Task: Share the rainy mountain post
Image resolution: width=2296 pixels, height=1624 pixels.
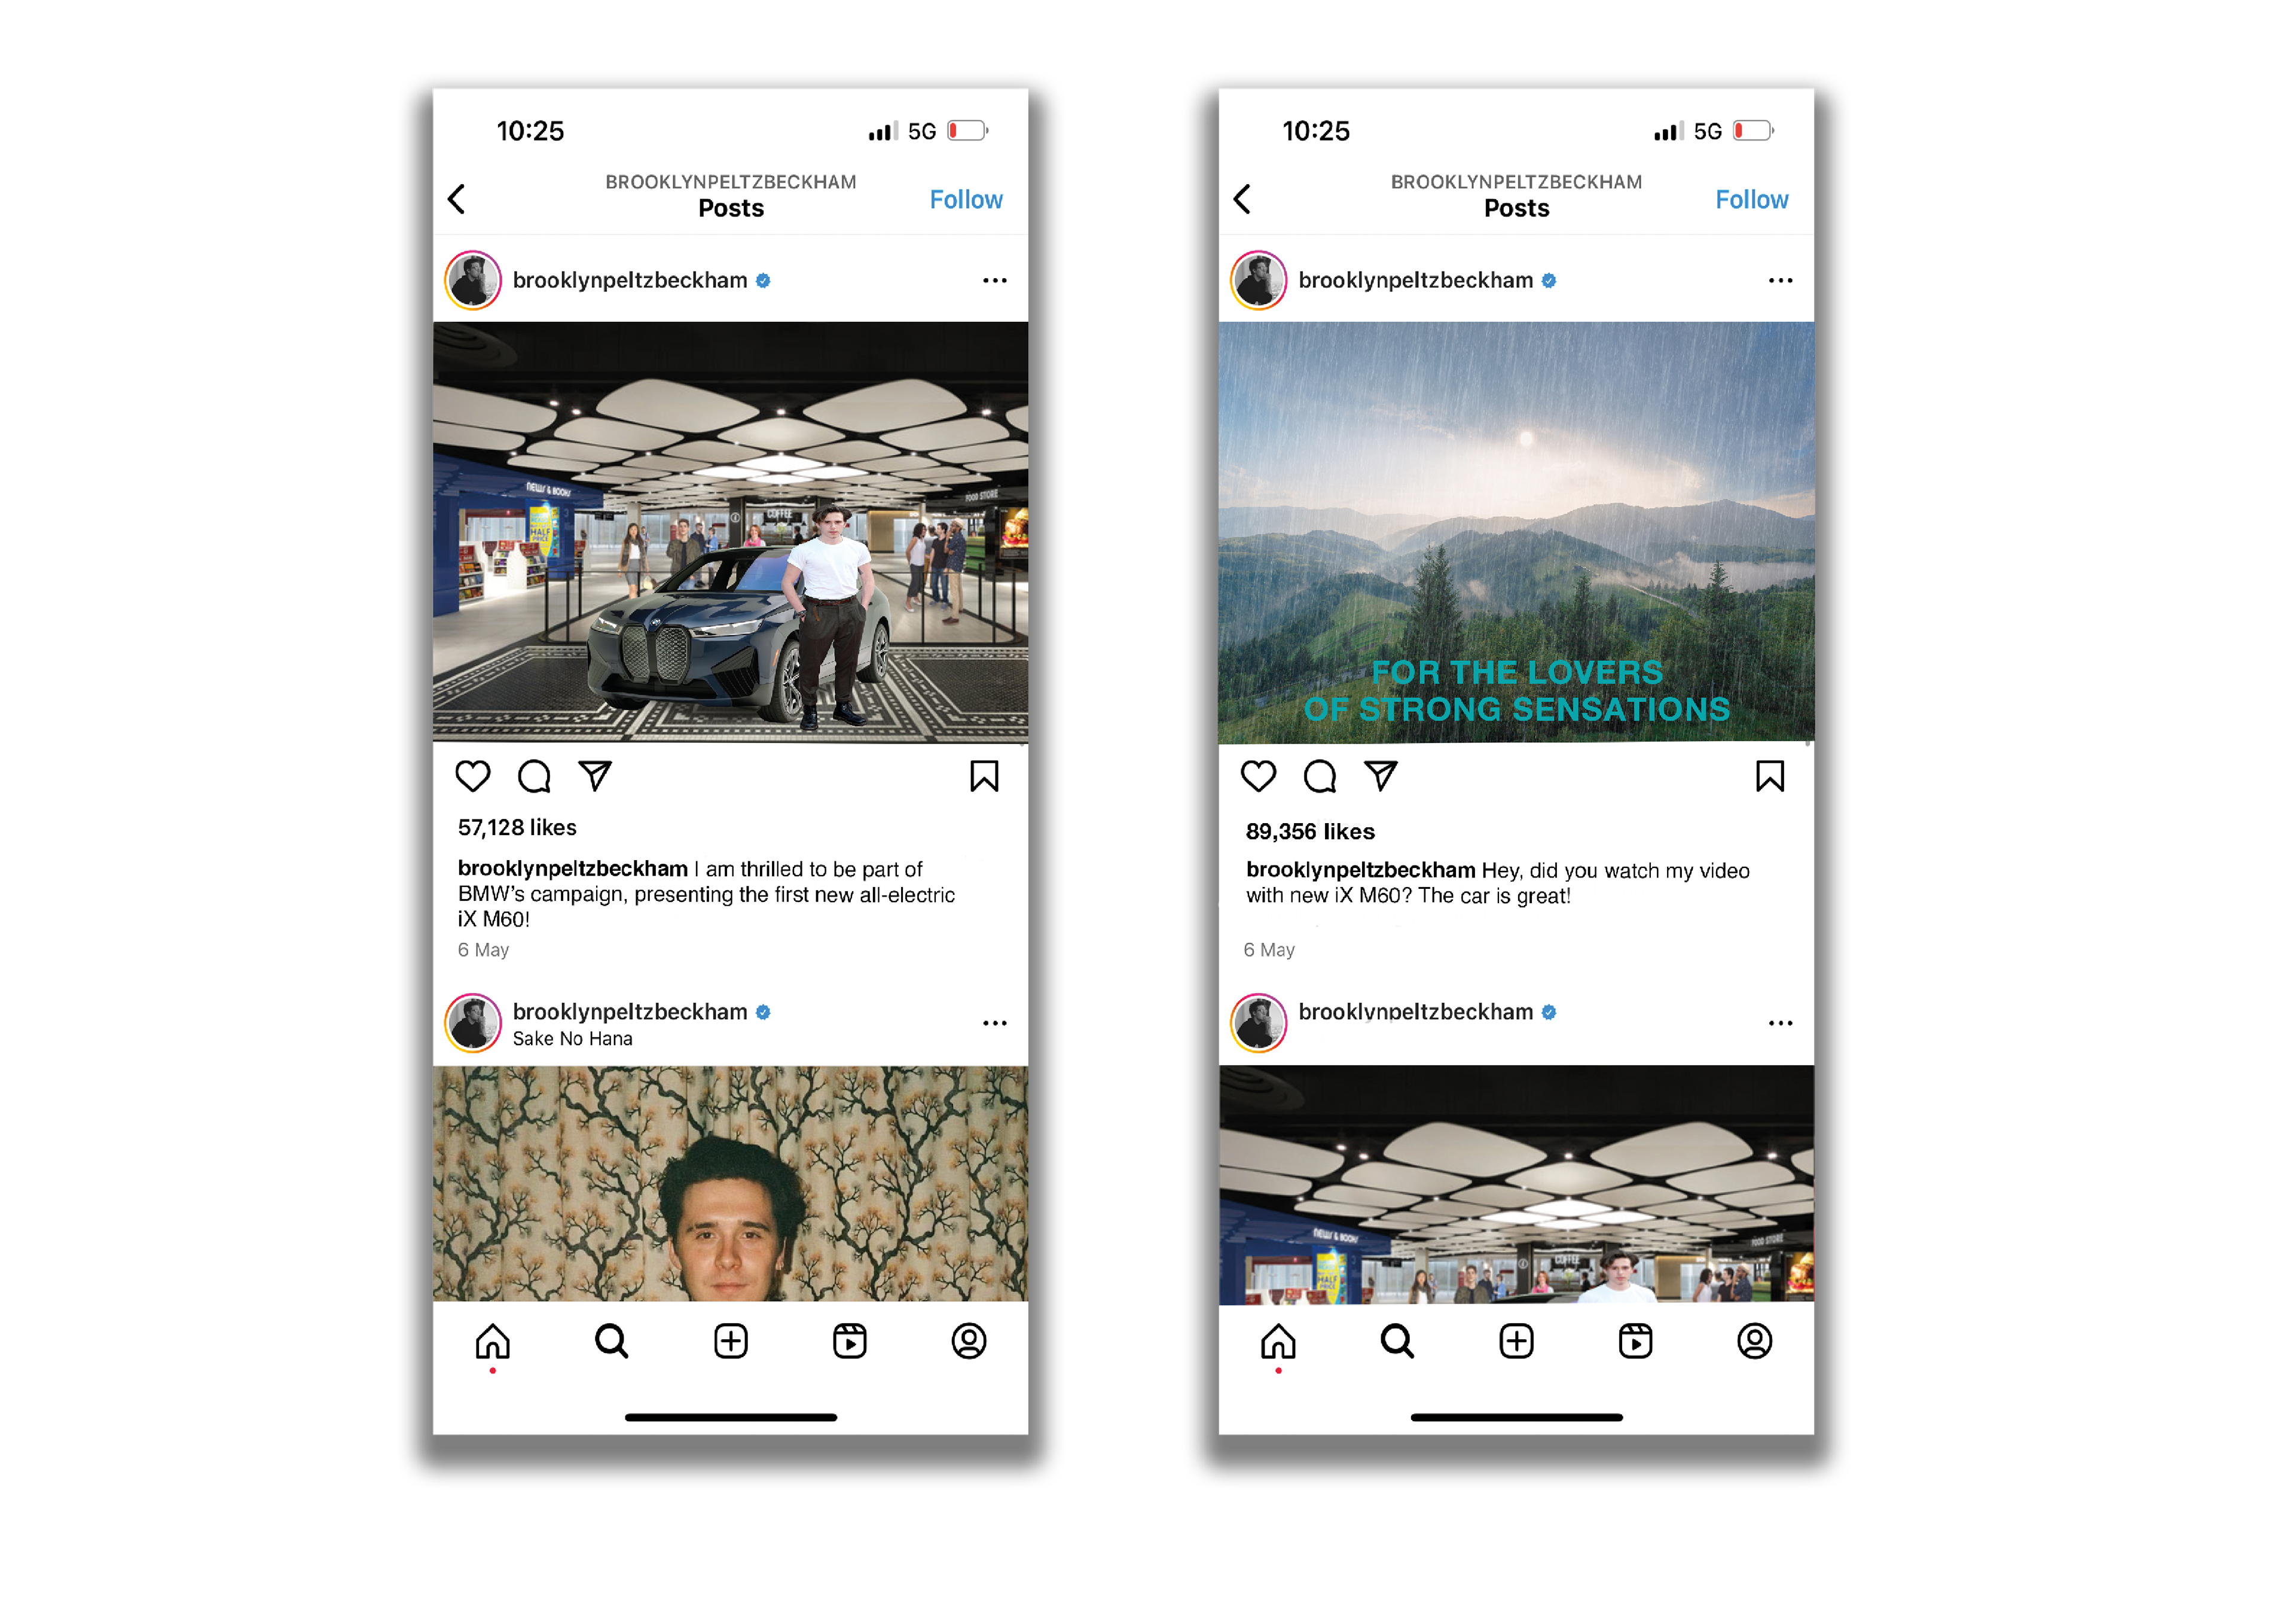Action: click(1381, 776)
